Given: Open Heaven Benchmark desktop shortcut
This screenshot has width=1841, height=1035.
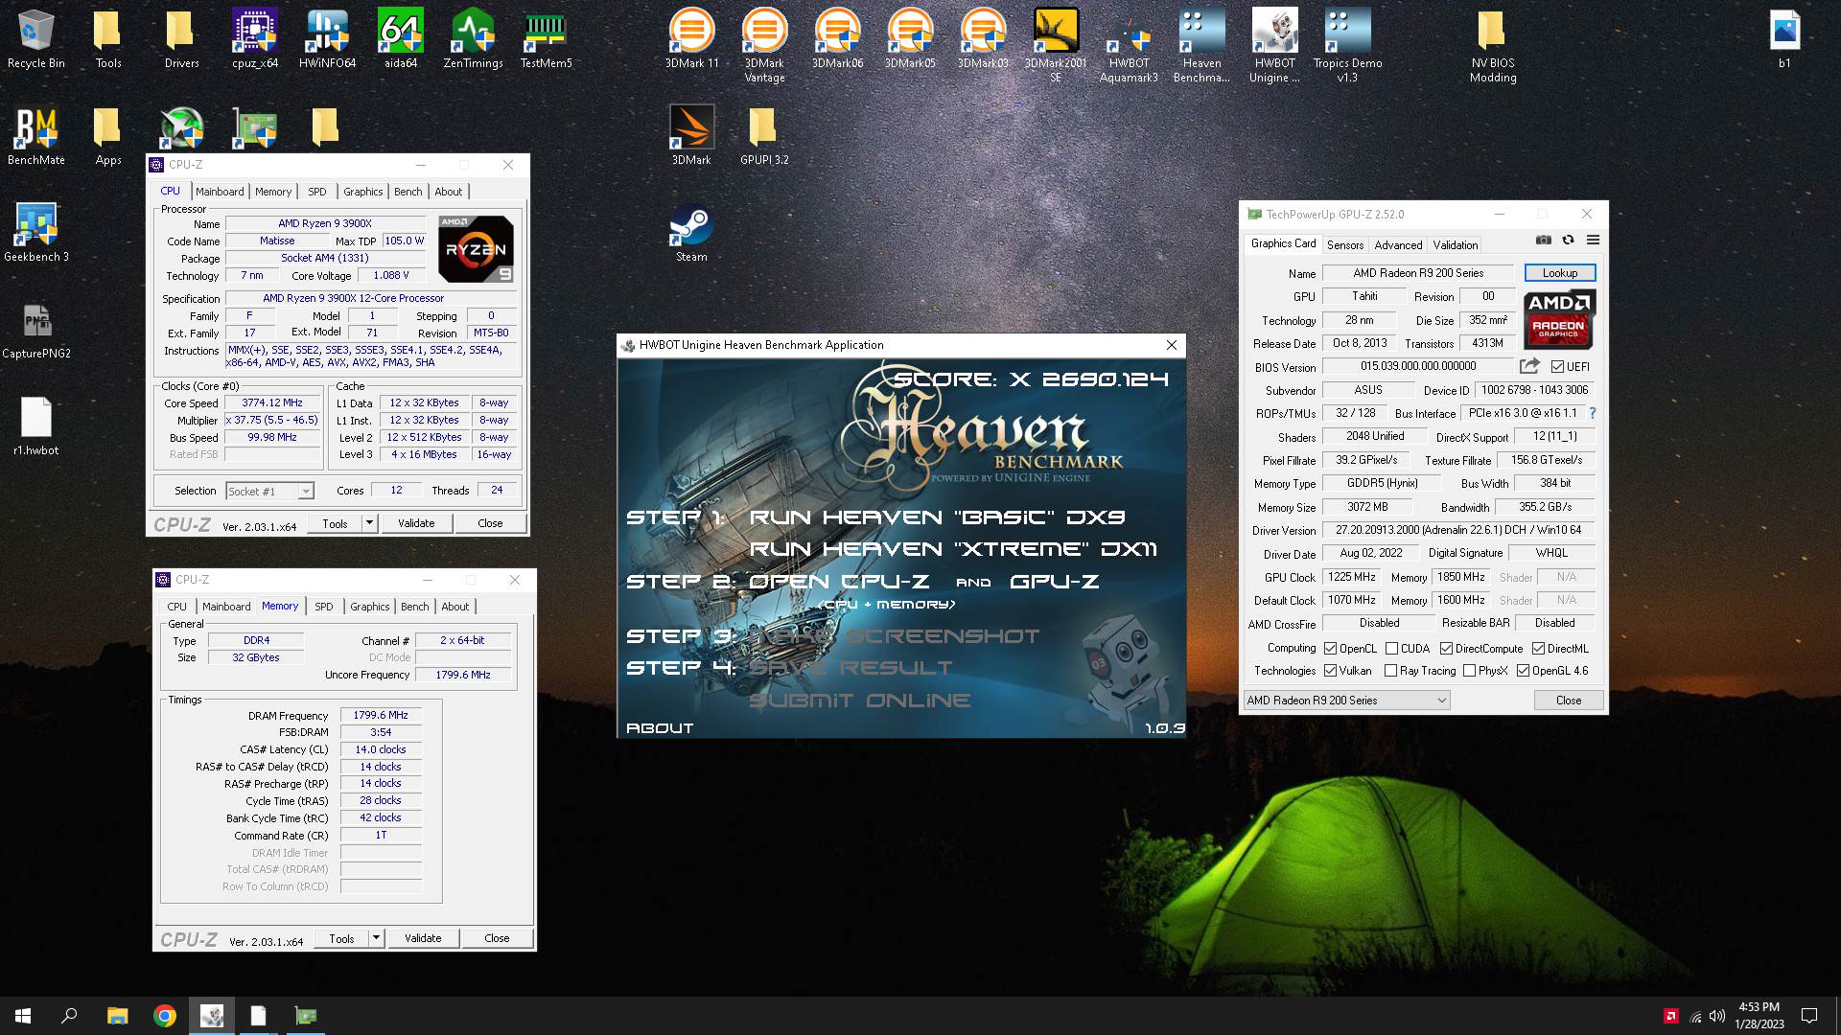Looking at the screenshot, I should click(1201, 45).
